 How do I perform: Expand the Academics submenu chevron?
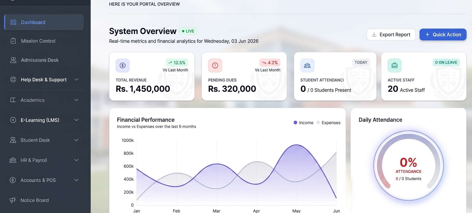(76, 100)
